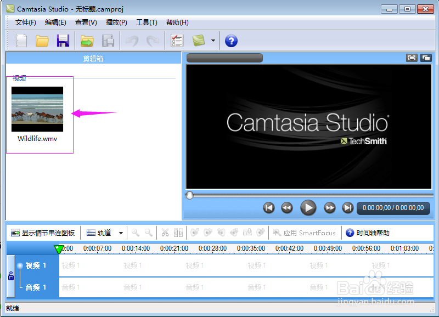
Task: Open the 播放(P) menu
Action: click(x=116, y=22)
